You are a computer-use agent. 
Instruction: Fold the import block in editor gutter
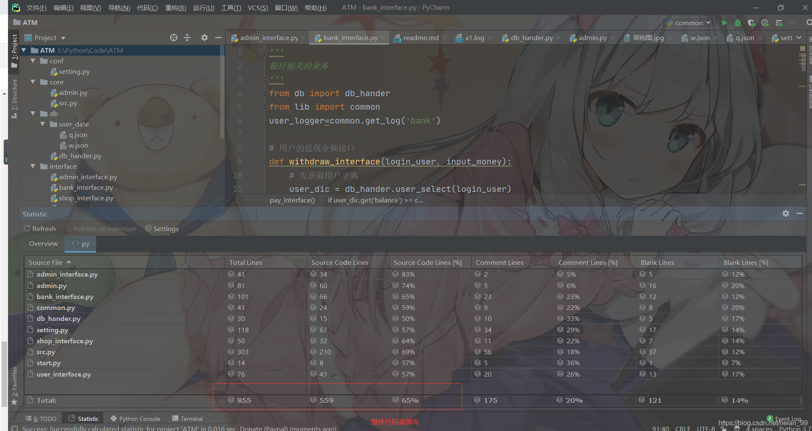tap(264, 93)
